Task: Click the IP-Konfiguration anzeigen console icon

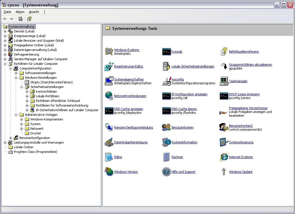Action: click(x=166, y=96)
